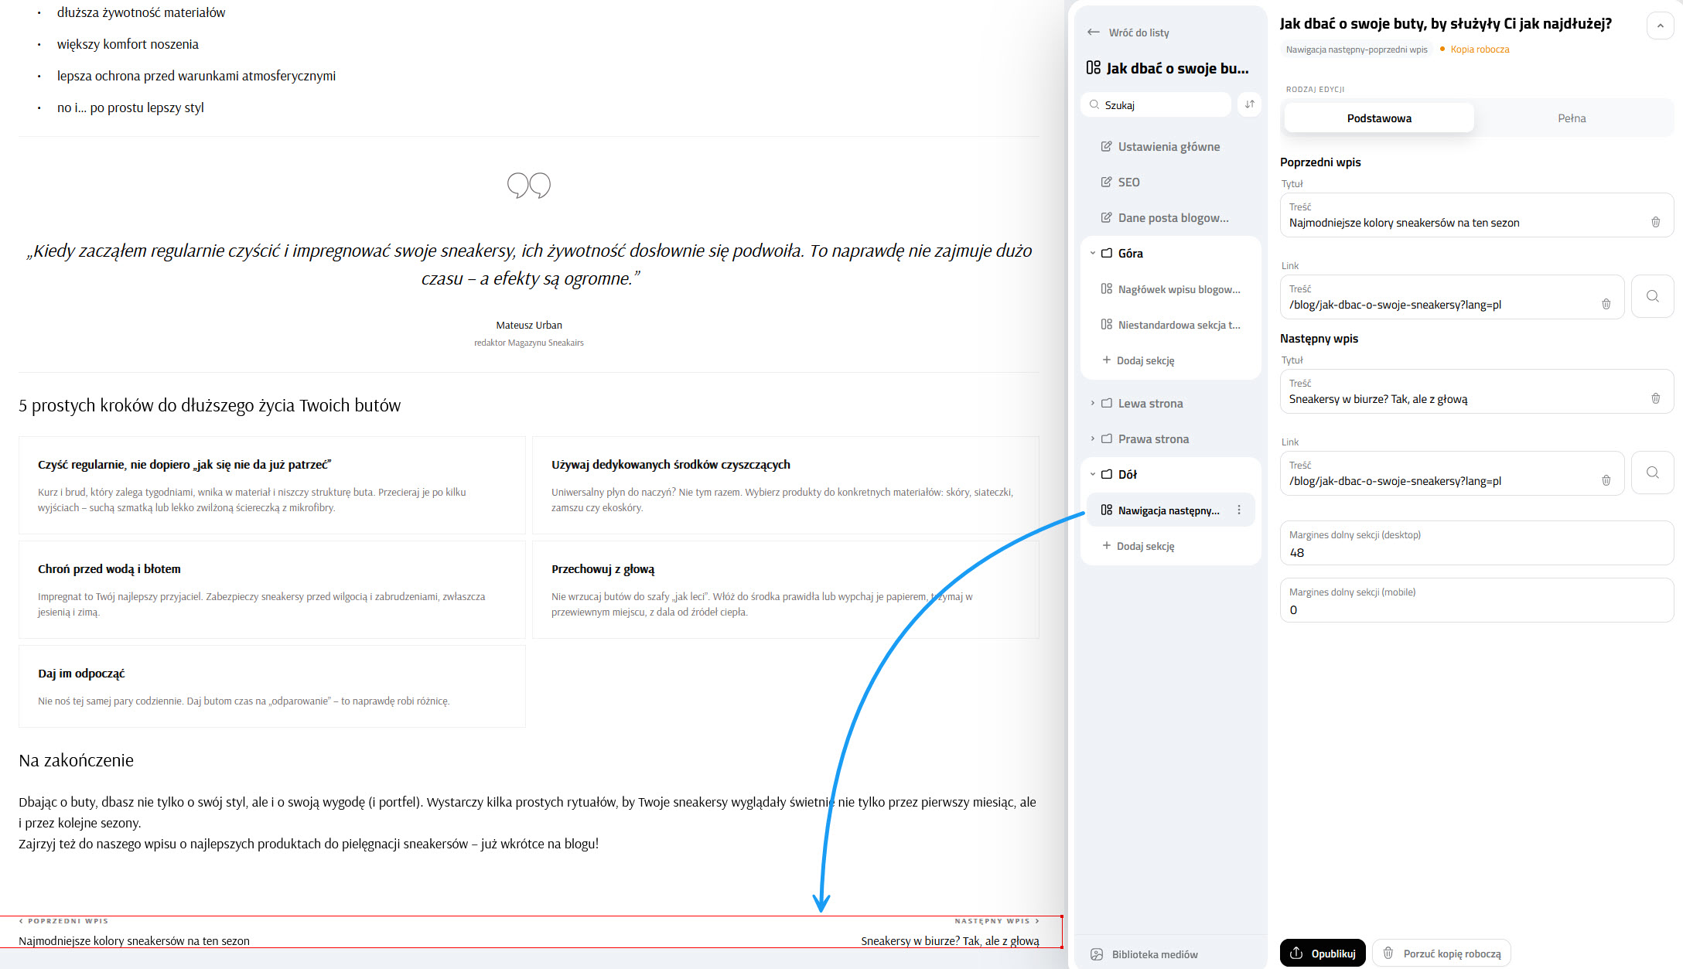The image size is (1683, 969).
Task: Delete next post title via trash icon
Action: [x=1655, y=399]
